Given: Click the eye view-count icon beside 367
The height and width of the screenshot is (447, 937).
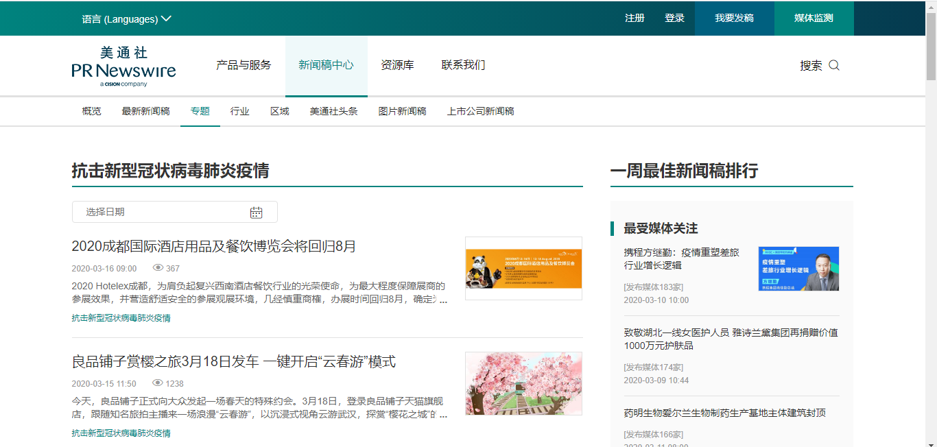Looking at the screenshot, I should [x=158, y=268].
